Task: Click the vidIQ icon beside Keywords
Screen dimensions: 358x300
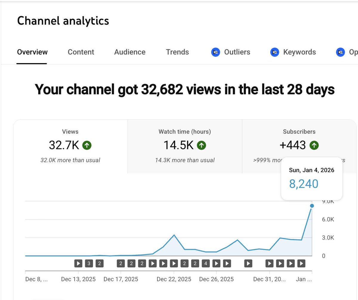Action: (274, 52)
